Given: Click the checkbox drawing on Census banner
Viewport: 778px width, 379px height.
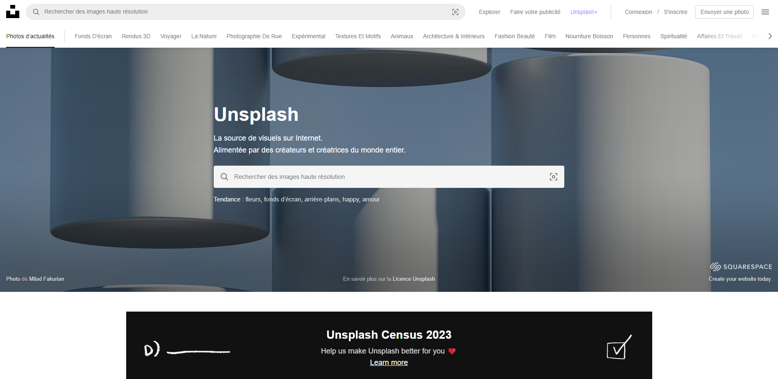Looking at the screenshot, I should 619,347.
